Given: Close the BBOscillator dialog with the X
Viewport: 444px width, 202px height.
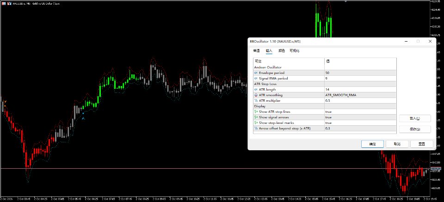Looking at the screenshot, I should (430, 41).
